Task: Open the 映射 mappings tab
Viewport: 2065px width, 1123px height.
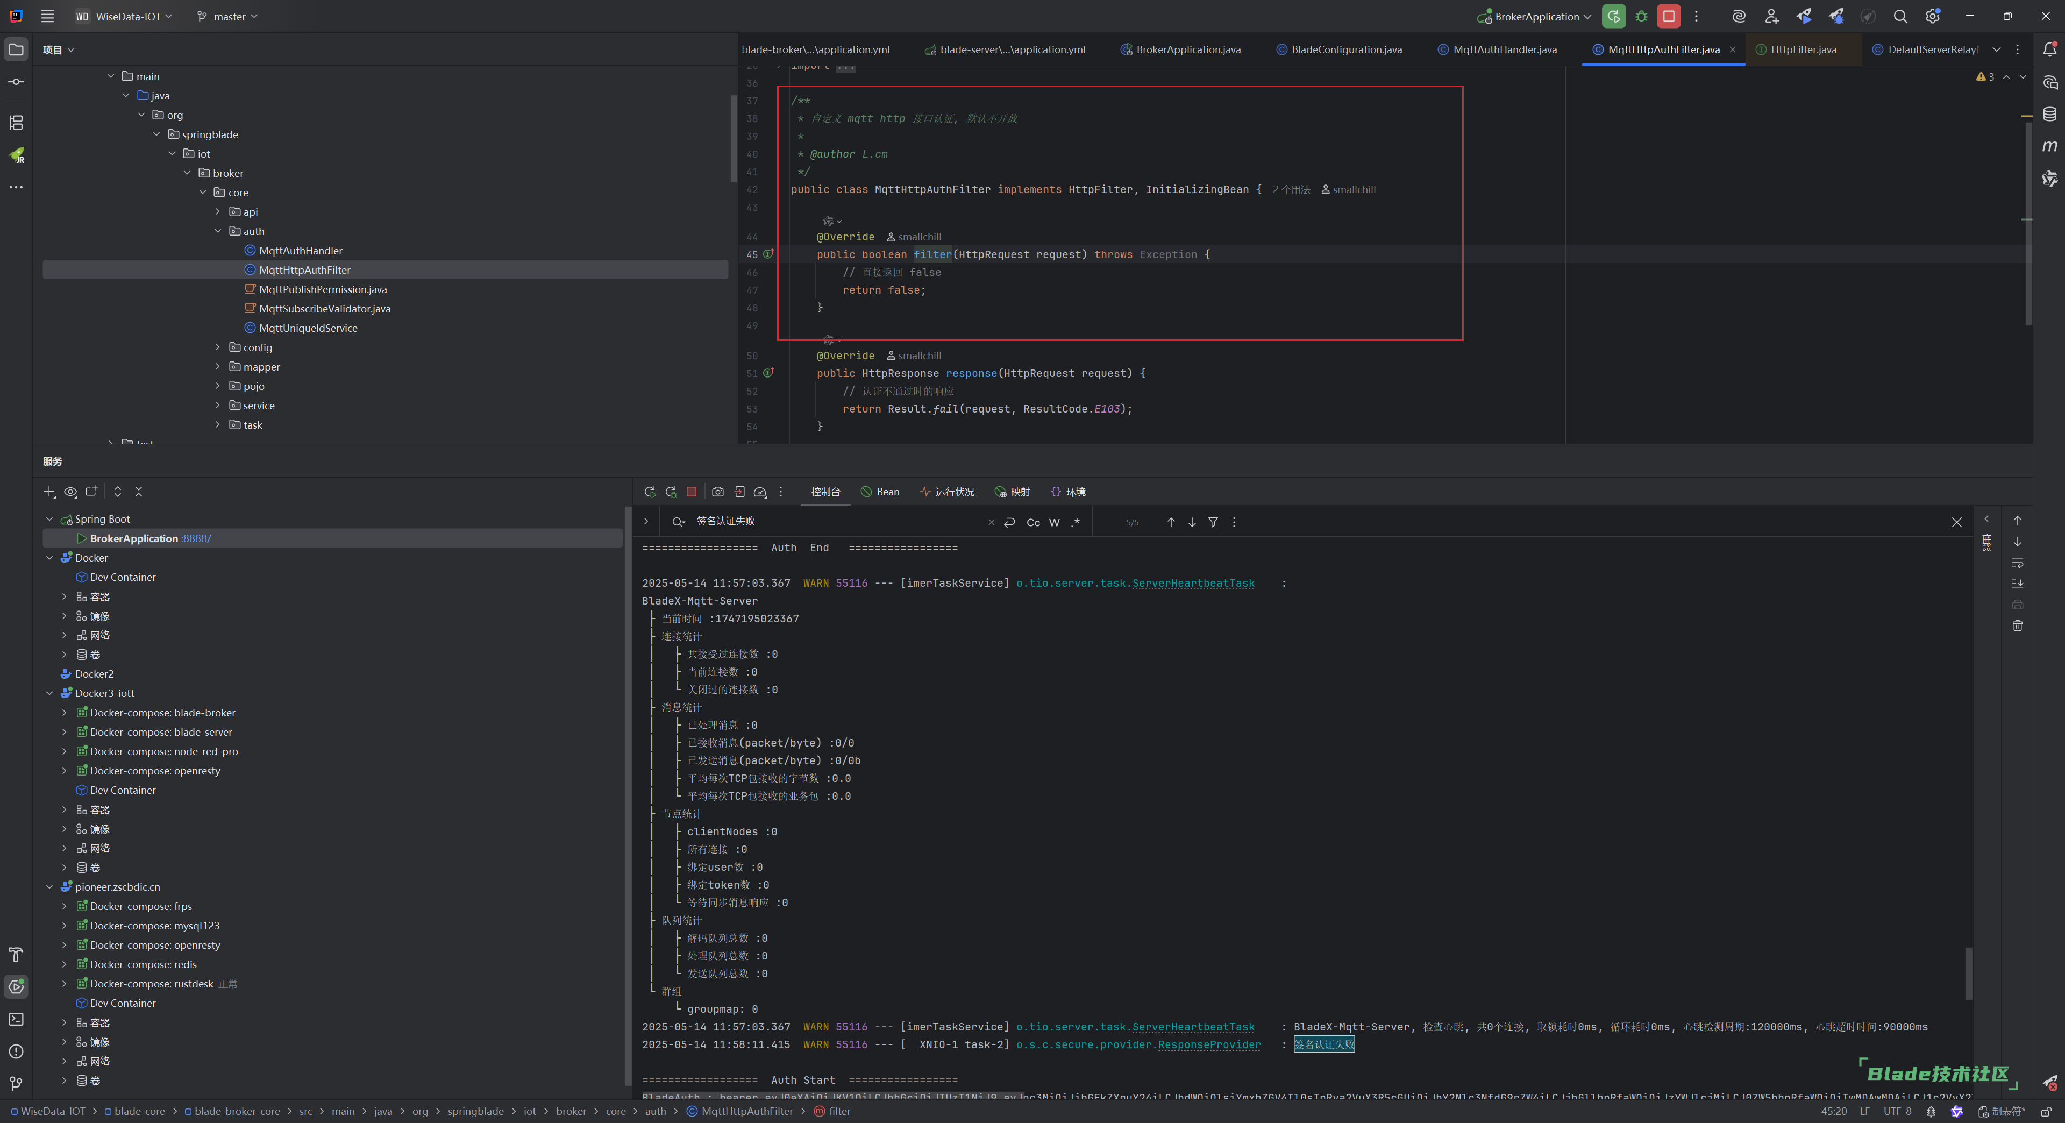Action: click(x=1013, y=492)
